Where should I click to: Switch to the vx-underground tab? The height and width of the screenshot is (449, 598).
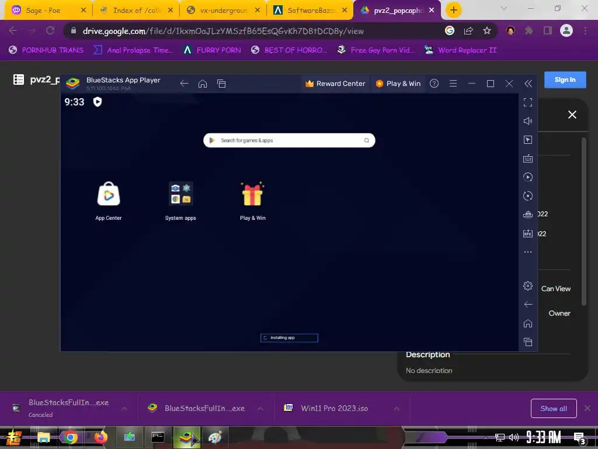222,11
